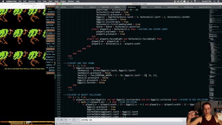Click the Wi-Fi icon in menu bar
Screen dimensions: 222x125
[195, 1]
